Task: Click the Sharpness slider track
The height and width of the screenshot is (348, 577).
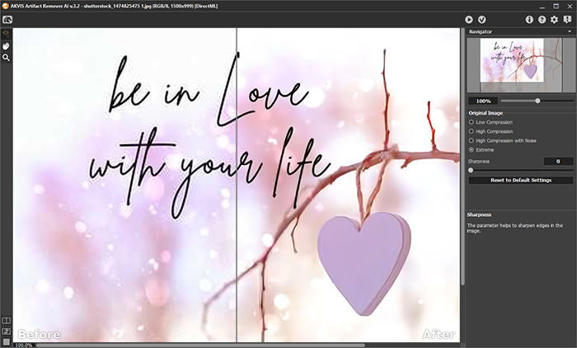Action: [x=520, y=170]
